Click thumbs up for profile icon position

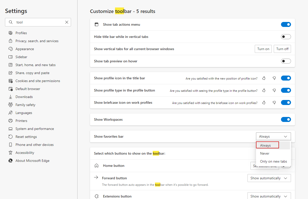click(264, 78)
